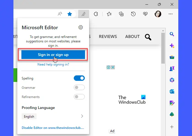Image resolution: width=192 pixels, height=136 pixels.
Task: Click the Ad label at bottom
Action: 112,131
